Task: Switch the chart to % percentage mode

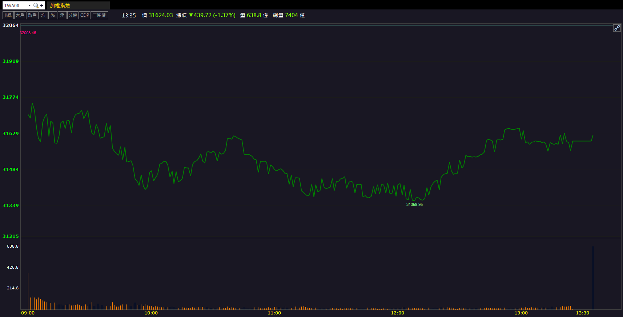Action: pyautogui.click(x=53, y=15)
